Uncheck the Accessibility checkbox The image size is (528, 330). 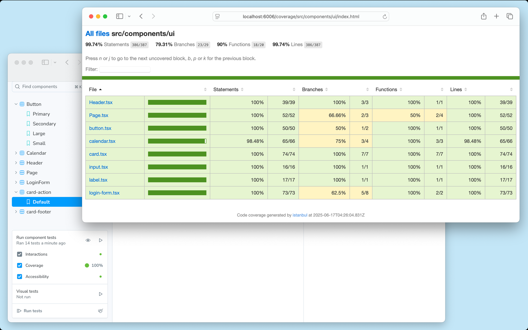tap(20, 276)
